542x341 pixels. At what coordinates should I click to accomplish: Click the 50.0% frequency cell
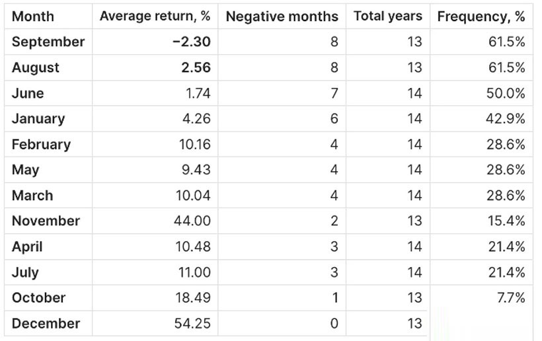coord(506,94)
